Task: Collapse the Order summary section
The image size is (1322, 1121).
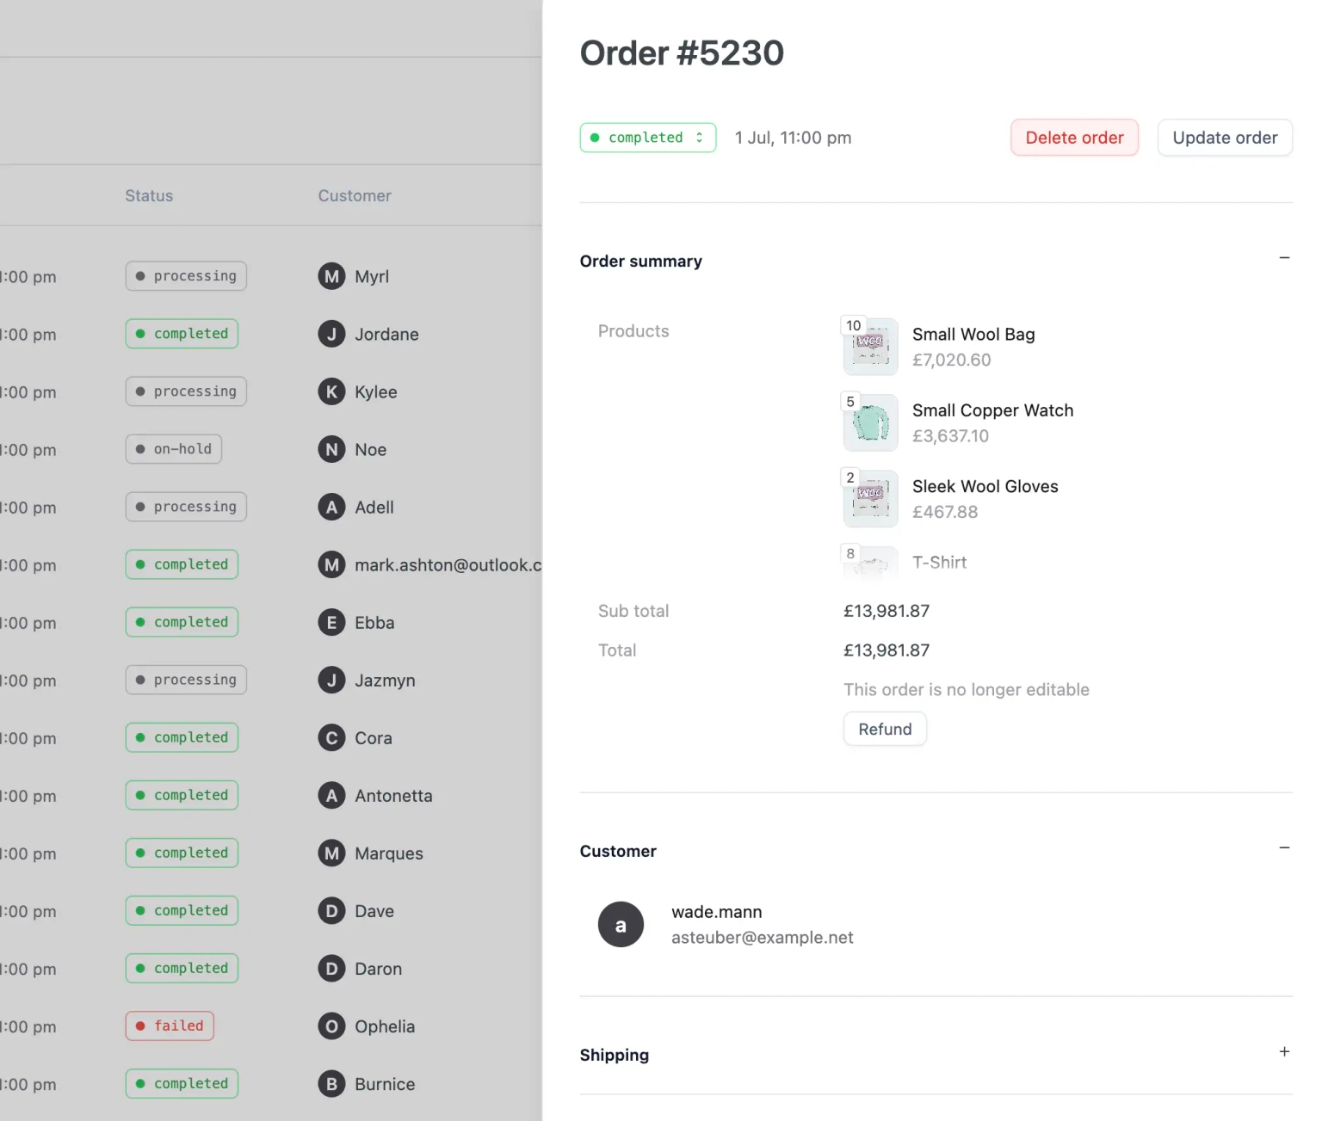Action: tap(1284, 258)
